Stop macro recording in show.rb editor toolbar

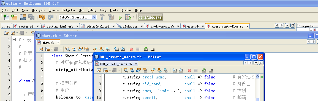(x=138, y=49)
